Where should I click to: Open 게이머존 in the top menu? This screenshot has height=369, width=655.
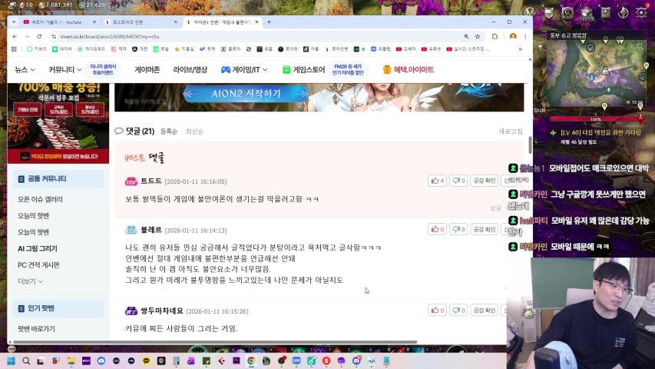point(147,70)
